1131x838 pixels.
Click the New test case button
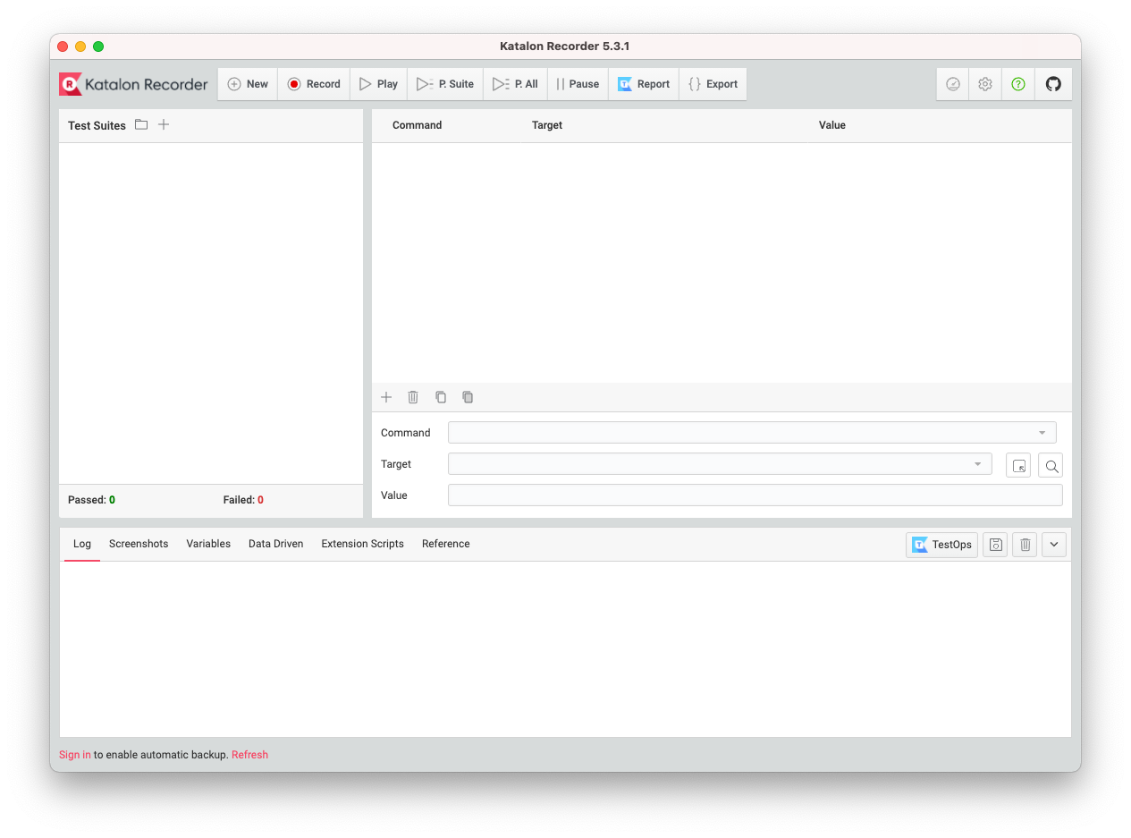coord(248,84)
